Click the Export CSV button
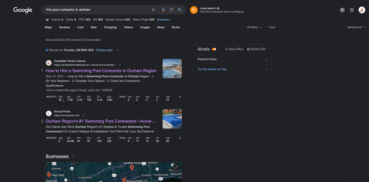The width and height of the screenshot is (369, 182). coord(256,49)
